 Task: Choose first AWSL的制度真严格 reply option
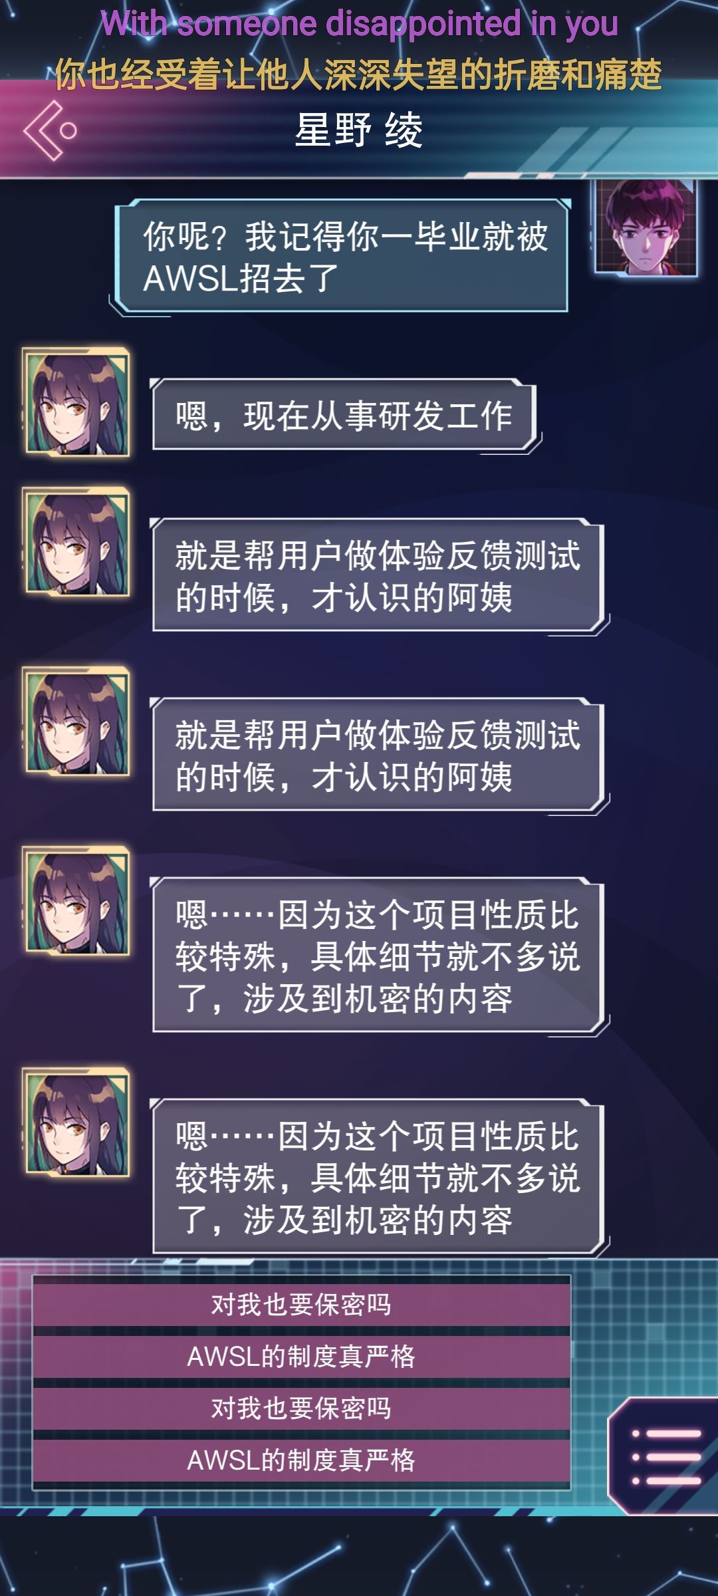click(x=302, y=1357)
